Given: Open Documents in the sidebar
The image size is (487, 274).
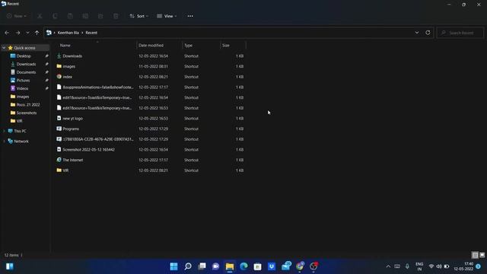Looking at the screenshot, I should tap(26, 72).
